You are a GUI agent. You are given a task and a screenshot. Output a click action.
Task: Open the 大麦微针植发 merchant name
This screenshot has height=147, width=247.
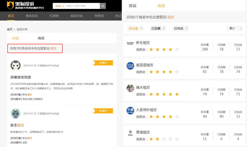(x=146, y=110)
